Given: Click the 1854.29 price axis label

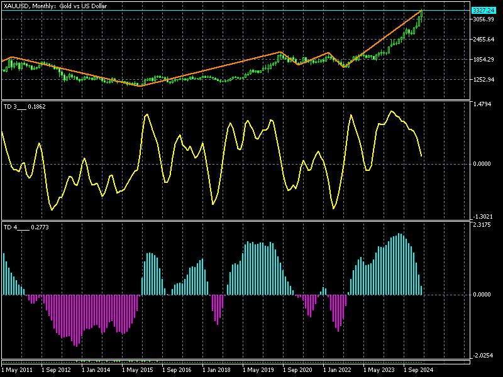Looking at the screenshot, I should point(484,59).
